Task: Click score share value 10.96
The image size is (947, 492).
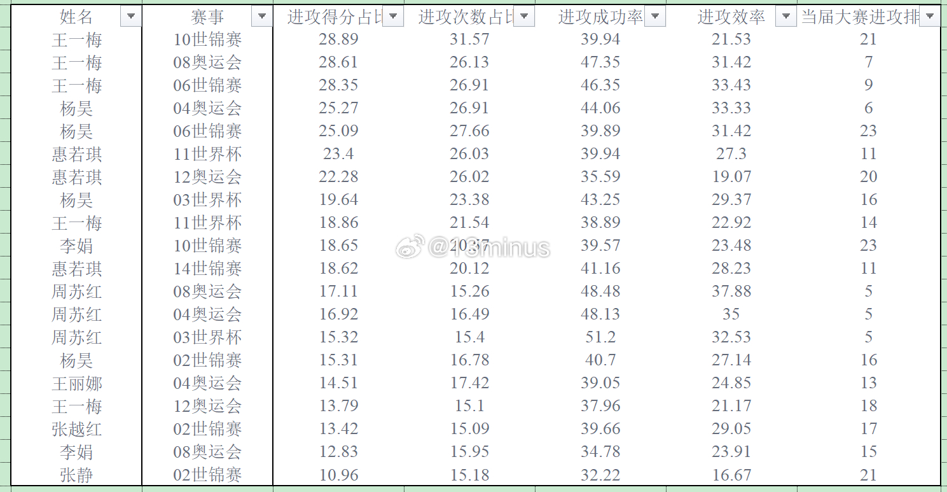Action: [338, 475]
